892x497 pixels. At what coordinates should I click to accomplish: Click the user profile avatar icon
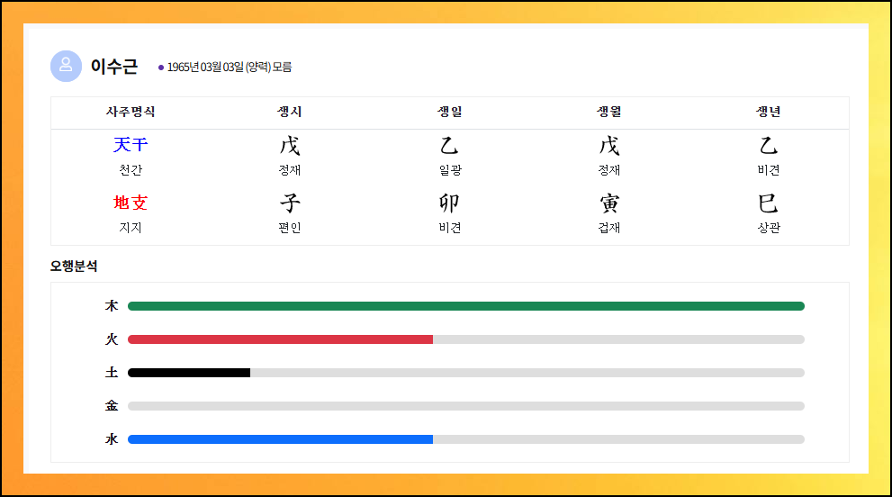66,66
